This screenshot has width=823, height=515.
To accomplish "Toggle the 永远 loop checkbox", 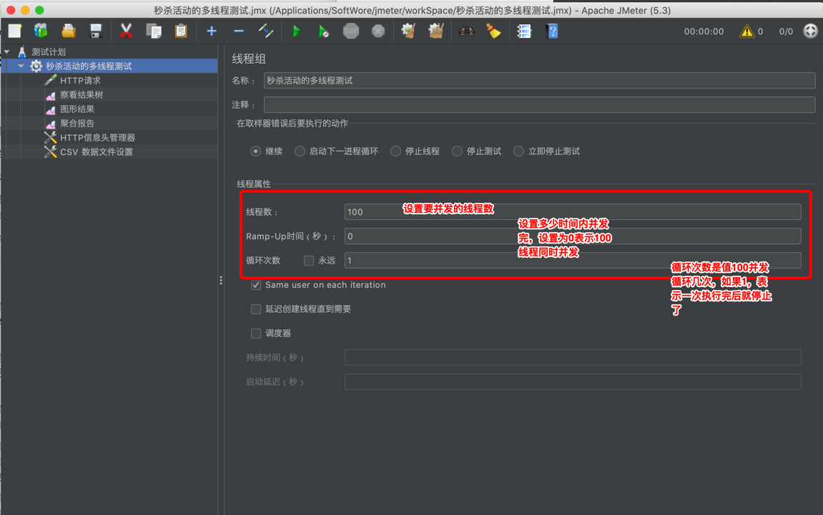I will point(309,261).
